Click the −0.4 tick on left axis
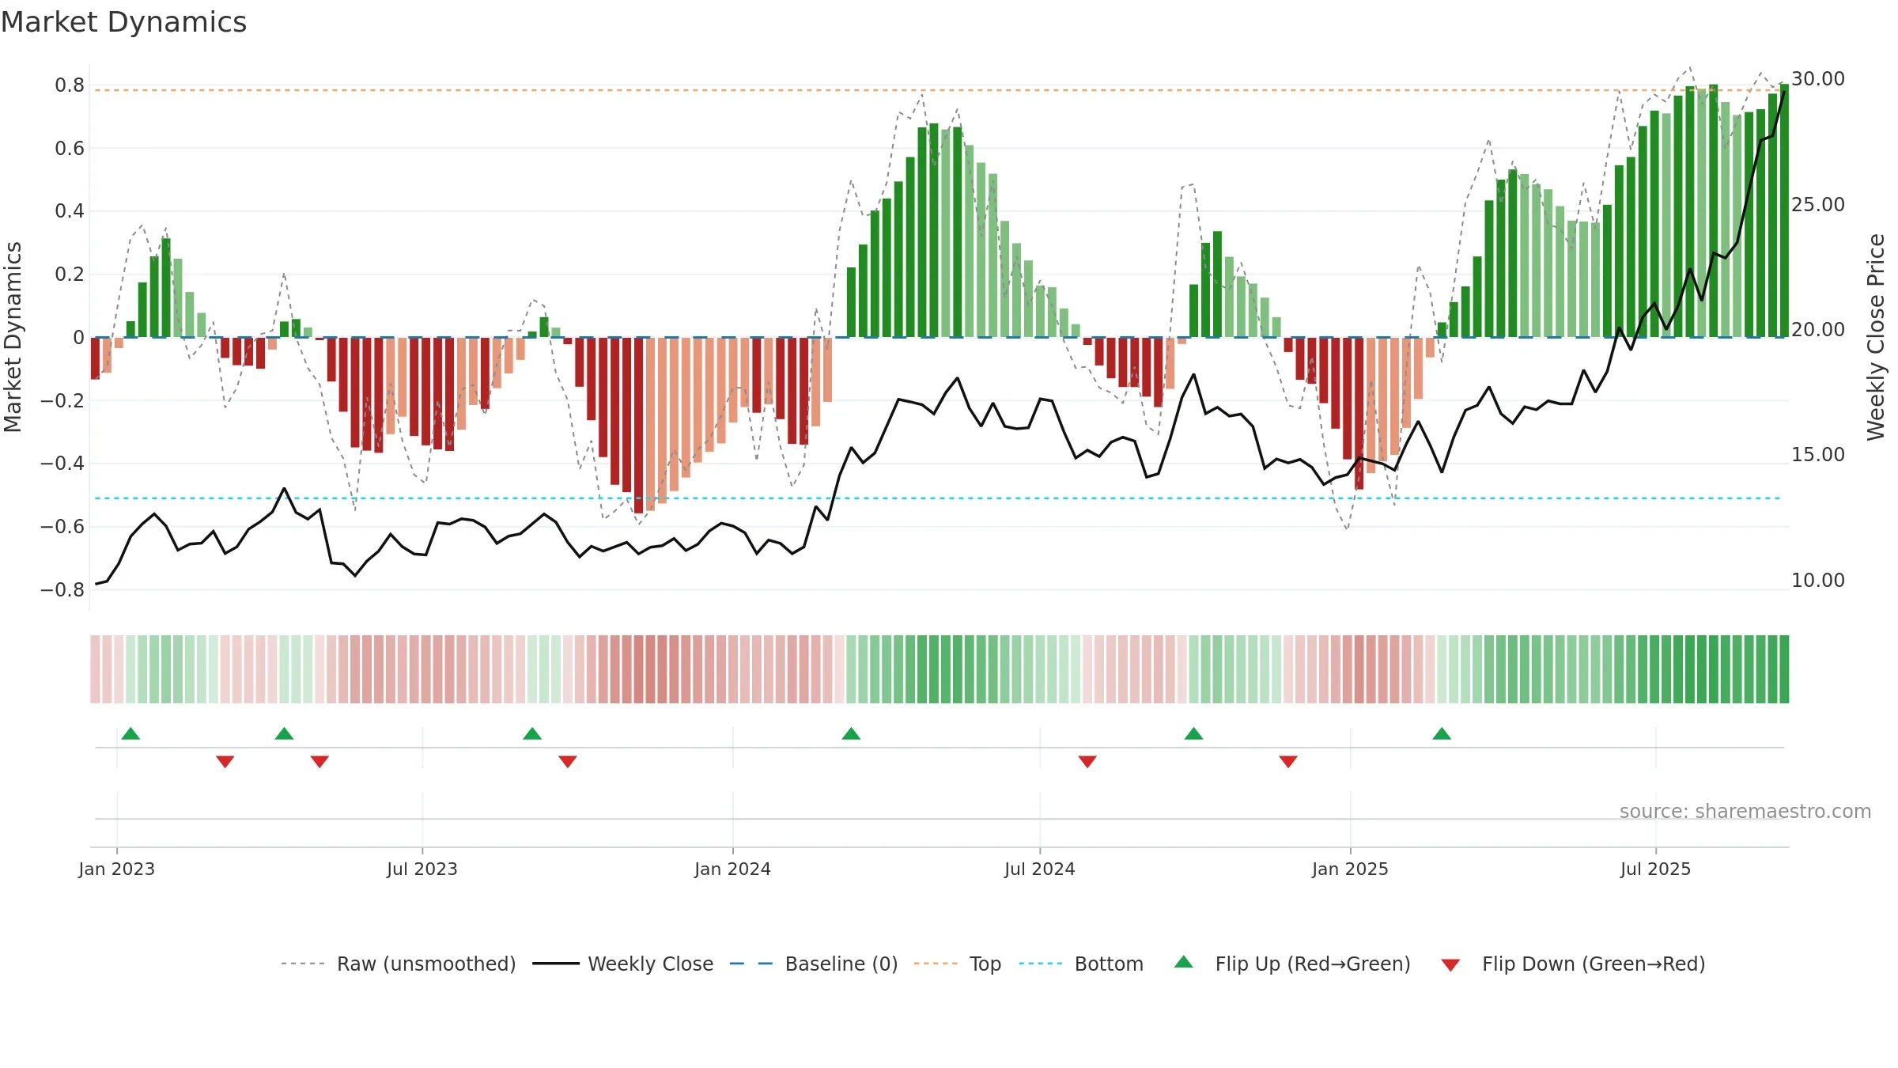1898x1068 pixels. click(x=62, y=464)
